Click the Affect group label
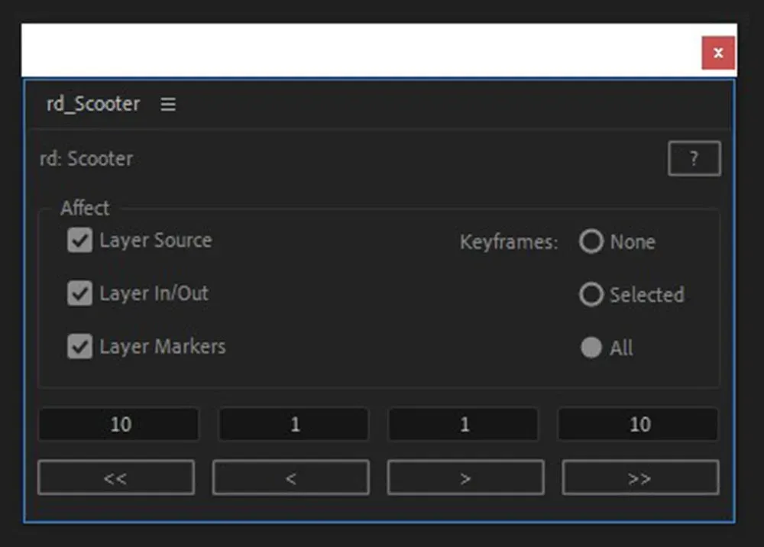Image resolution: width=764 pixels, height=547 pixels. pyautogui.click(x=85, y=208)
